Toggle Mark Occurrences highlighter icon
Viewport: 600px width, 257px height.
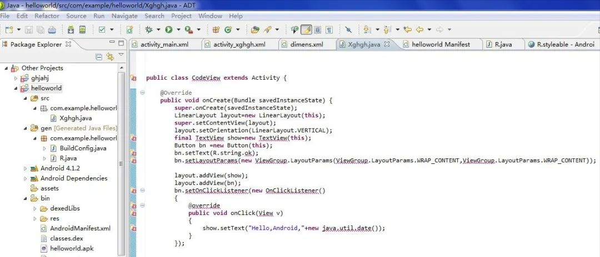point(306,29)
